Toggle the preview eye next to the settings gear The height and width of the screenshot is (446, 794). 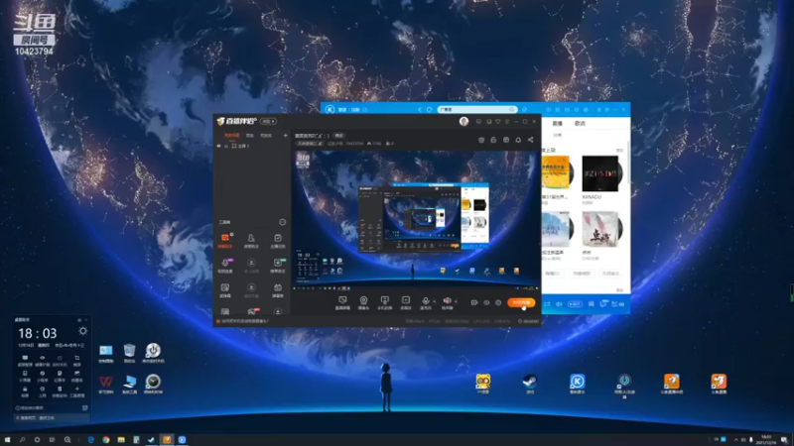point(486,302)
